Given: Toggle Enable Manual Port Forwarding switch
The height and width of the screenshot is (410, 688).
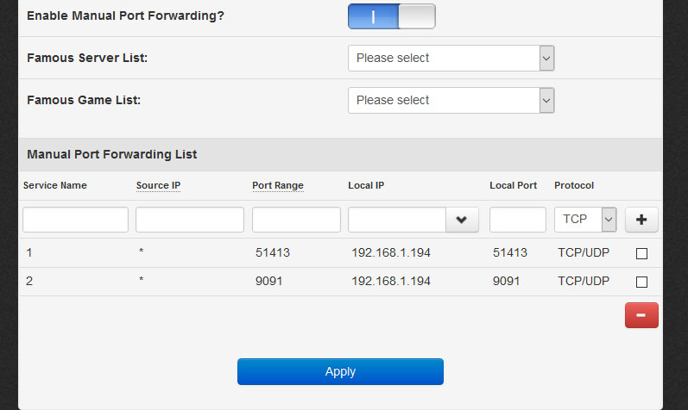Looking at the screenshot, I should 392,16.
